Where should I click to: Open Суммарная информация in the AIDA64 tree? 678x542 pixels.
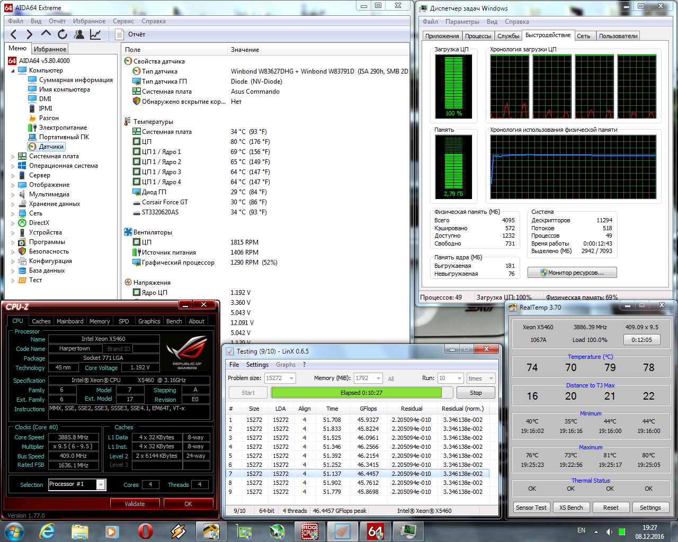pyautogui.click(x=76, y=80)
